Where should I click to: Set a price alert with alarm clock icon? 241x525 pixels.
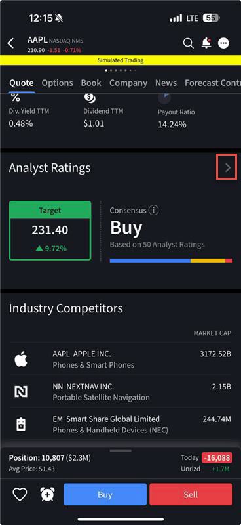[x=47, y=494]
